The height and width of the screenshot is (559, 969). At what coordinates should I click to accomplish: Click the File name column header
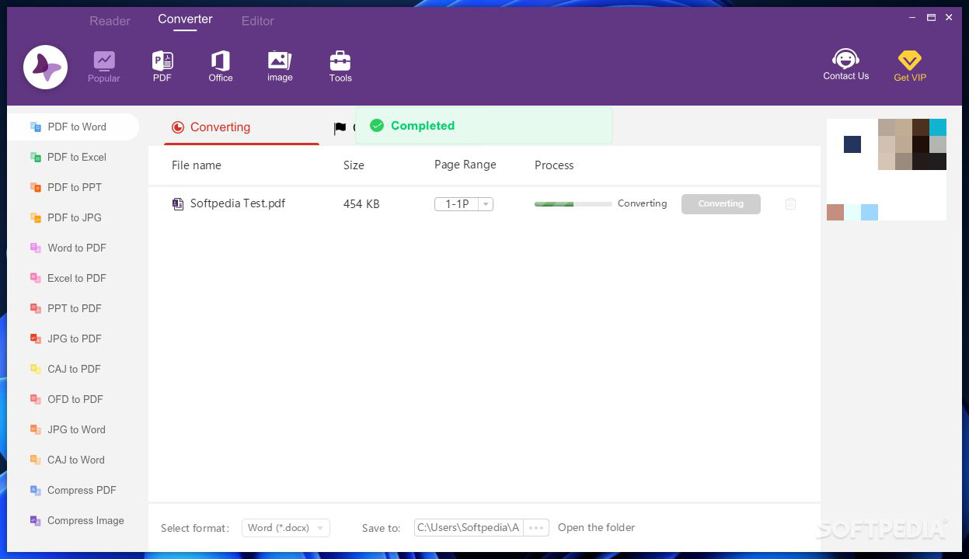[197, 165]
